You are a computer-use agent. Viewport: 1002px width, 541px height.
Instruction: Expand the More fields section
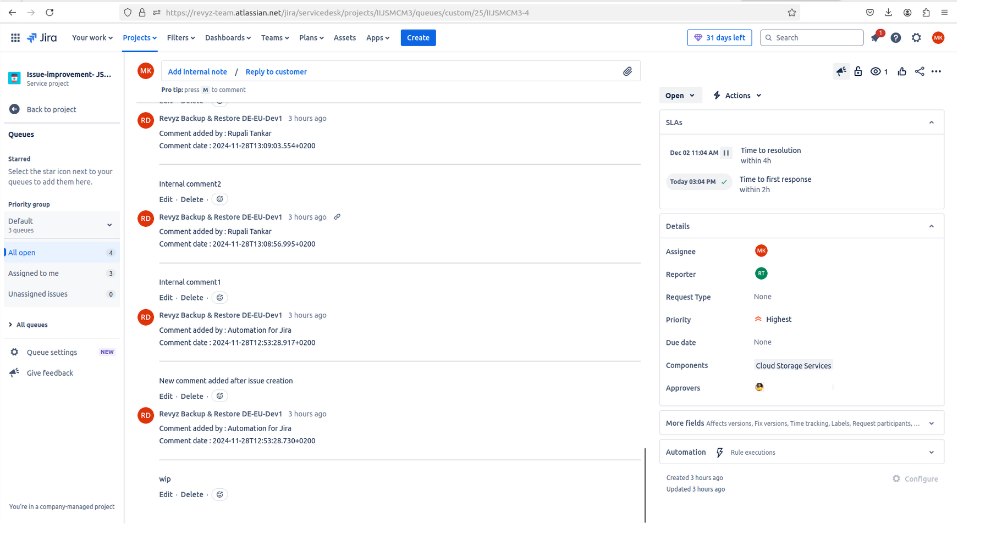click(931, 423)
